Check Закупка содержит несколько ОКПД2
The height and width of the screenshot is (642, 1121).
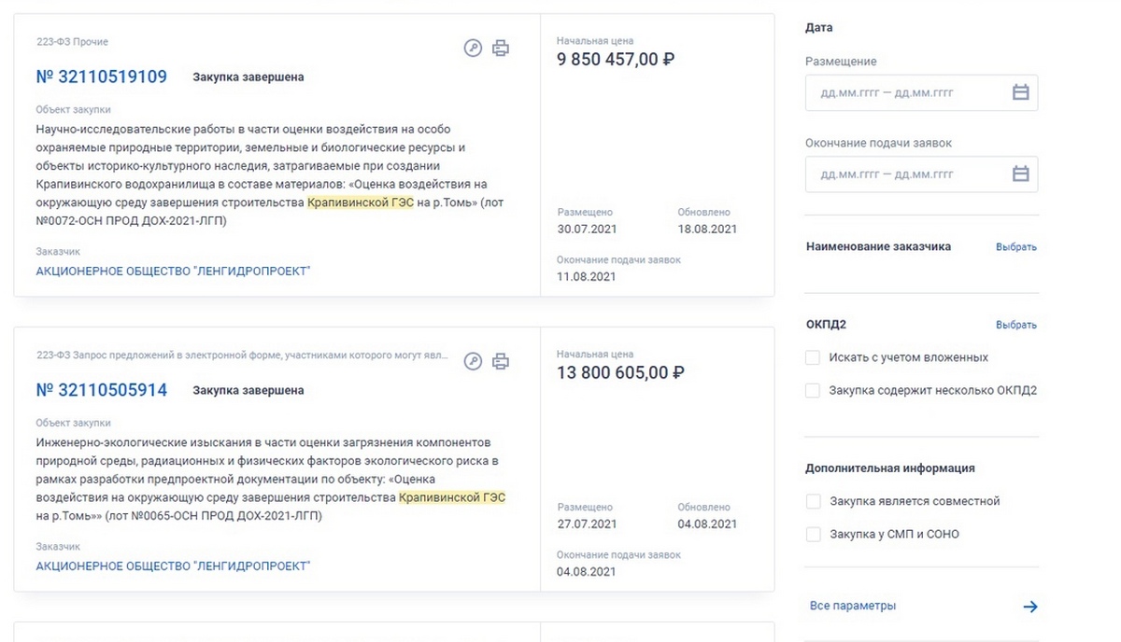coord(813,390)
